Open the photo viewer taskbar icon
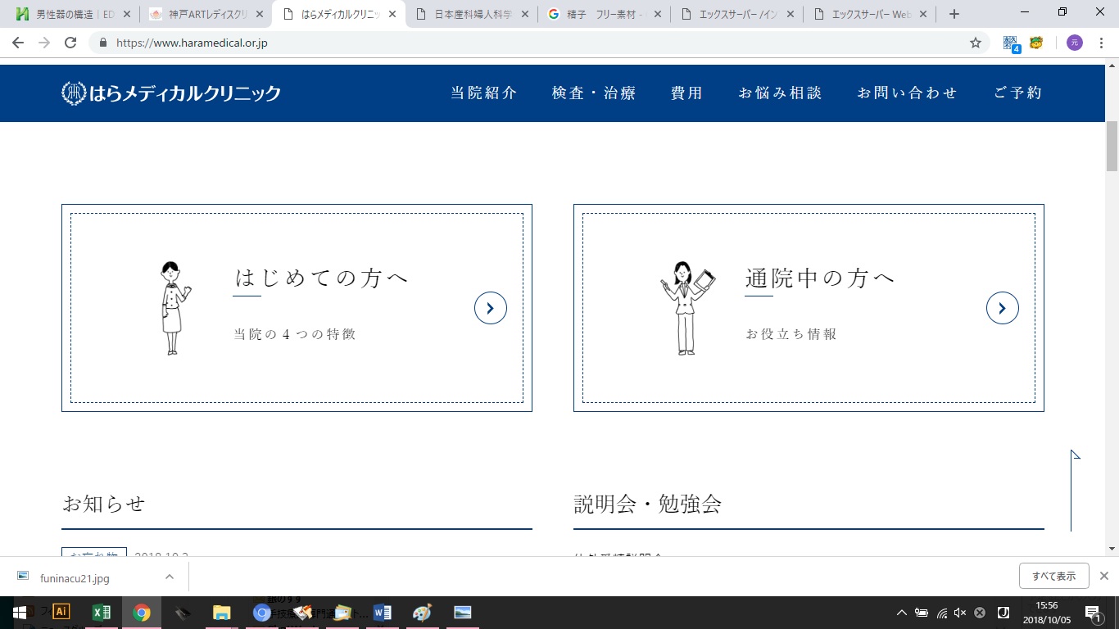This screenshot has height=629, width=1119. 463,613
